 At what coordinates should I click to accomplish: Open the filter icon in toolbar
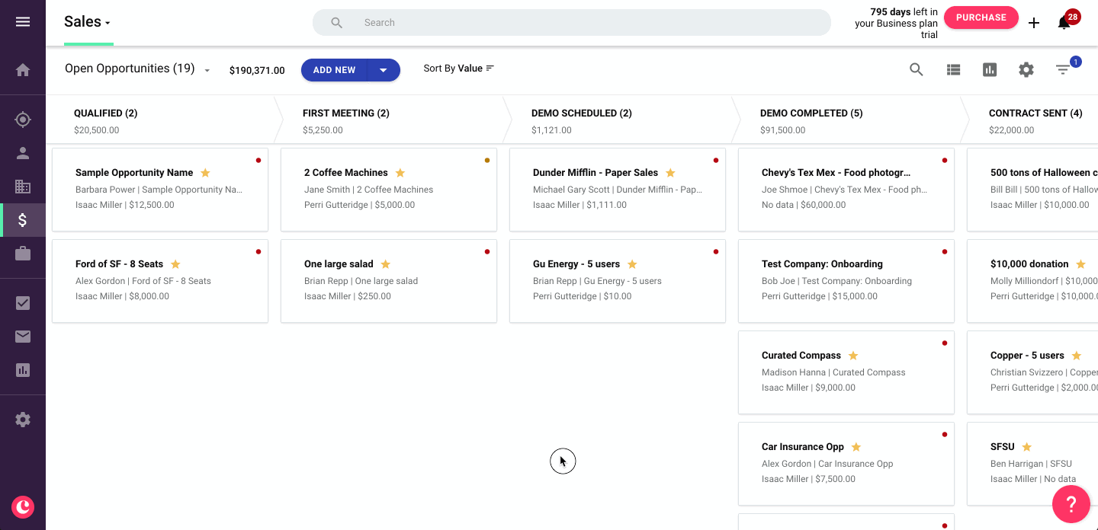point(1063,69)
